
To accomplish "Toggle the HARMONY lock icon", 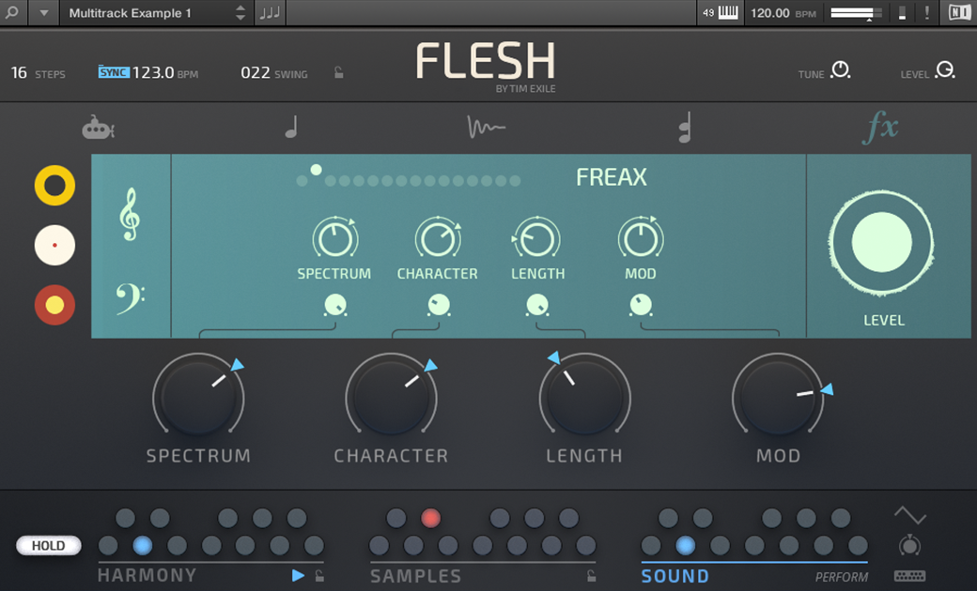I will click(x=319, y=575).
